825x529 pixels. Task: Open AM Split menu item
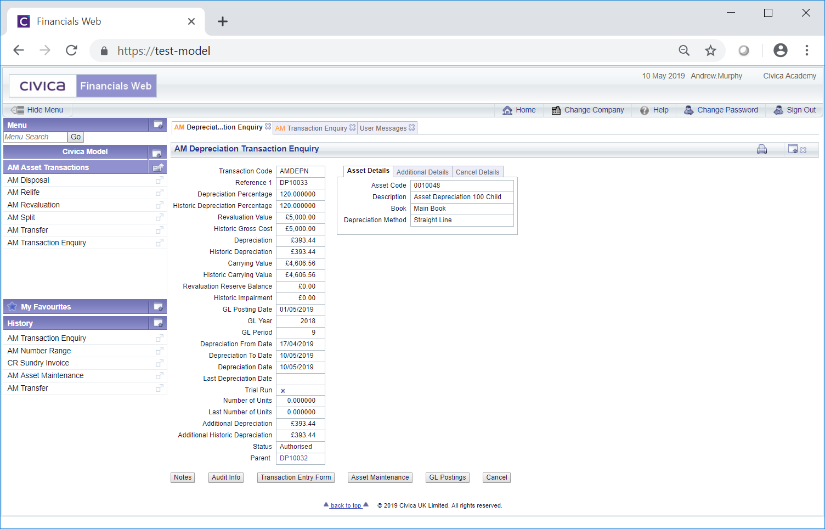click(x=21, y=217)
